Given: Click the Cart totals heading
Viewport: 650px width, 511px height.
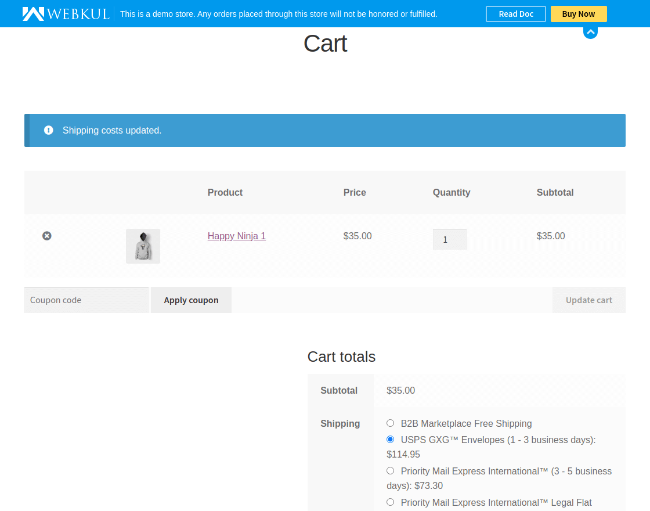Looking at the screenshot, I should [x=341, y=357].
